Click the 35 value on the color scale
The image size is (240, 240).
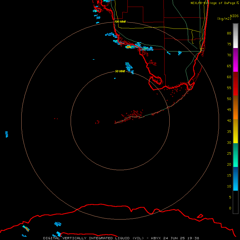(229, 132)
